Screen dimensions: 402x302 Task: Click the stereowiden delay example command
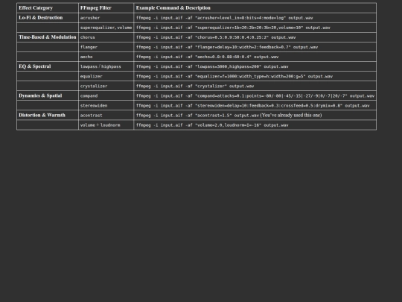tap(253, 106)
